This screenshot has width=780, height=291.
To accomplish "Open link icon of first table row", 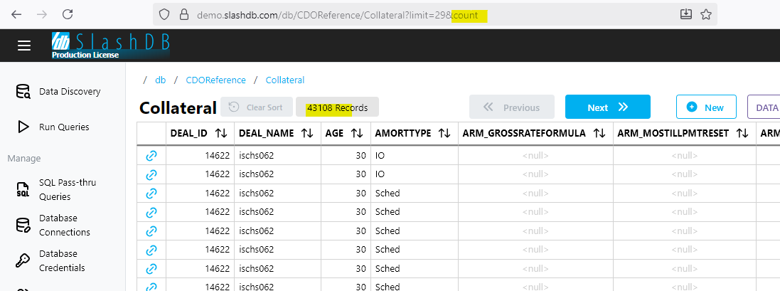I will pos(151,155).
